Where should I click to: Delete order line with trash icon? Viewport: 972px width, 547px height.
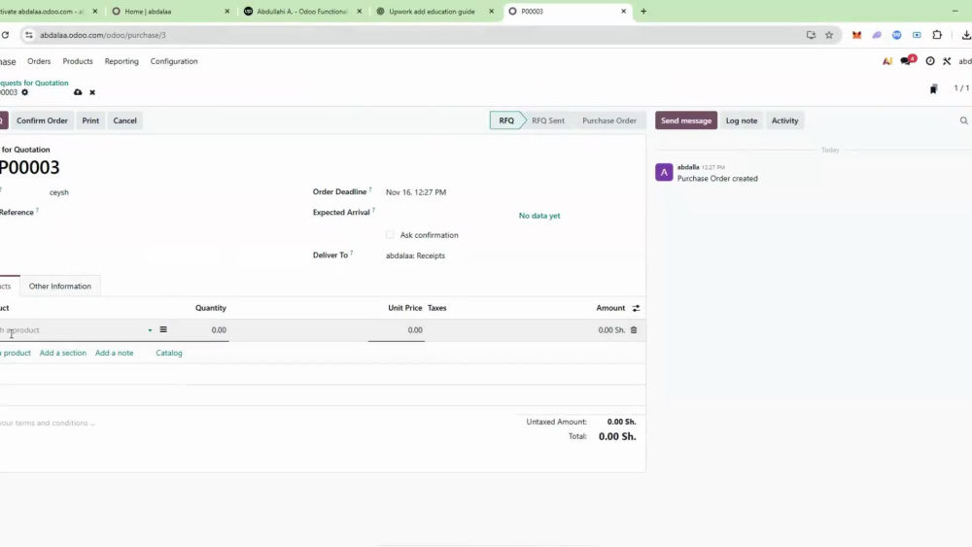(634, 330)
